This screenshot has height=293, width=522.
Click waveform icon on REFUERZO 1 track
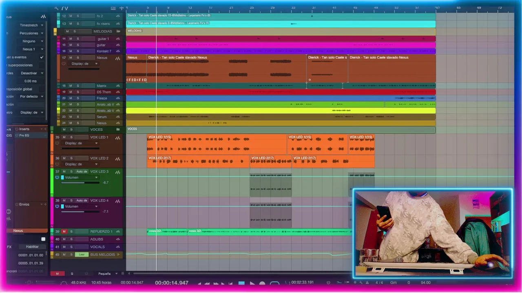[x=118, y=232]
